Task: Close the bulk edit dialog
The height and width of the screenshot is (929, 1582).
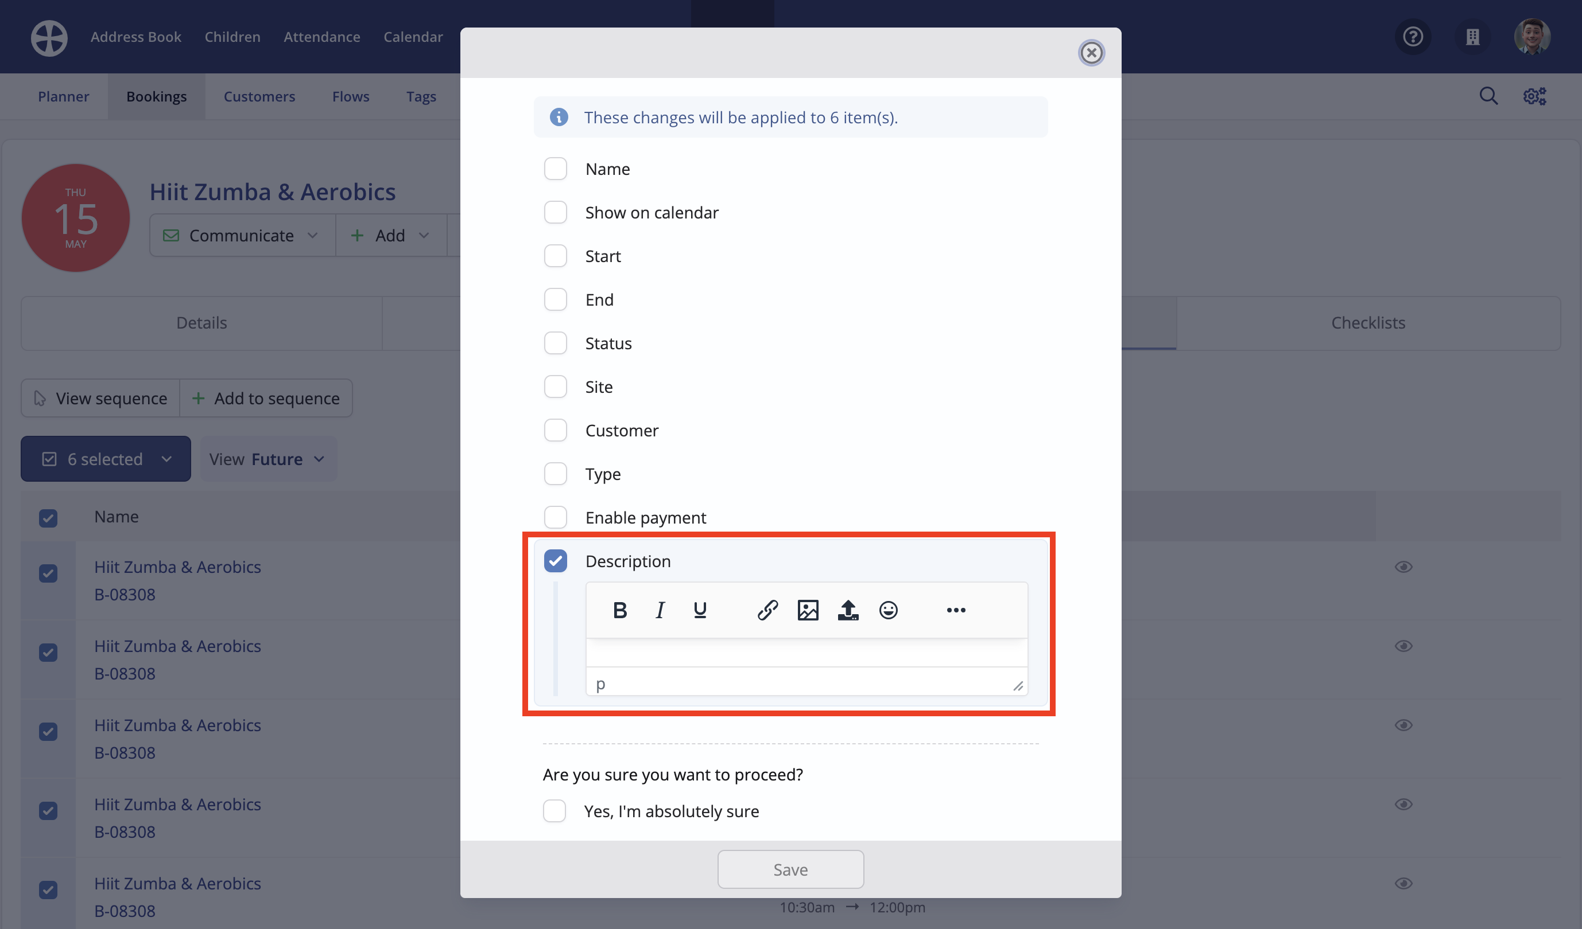Action: pyautogui.click(x=1092, y=53)
